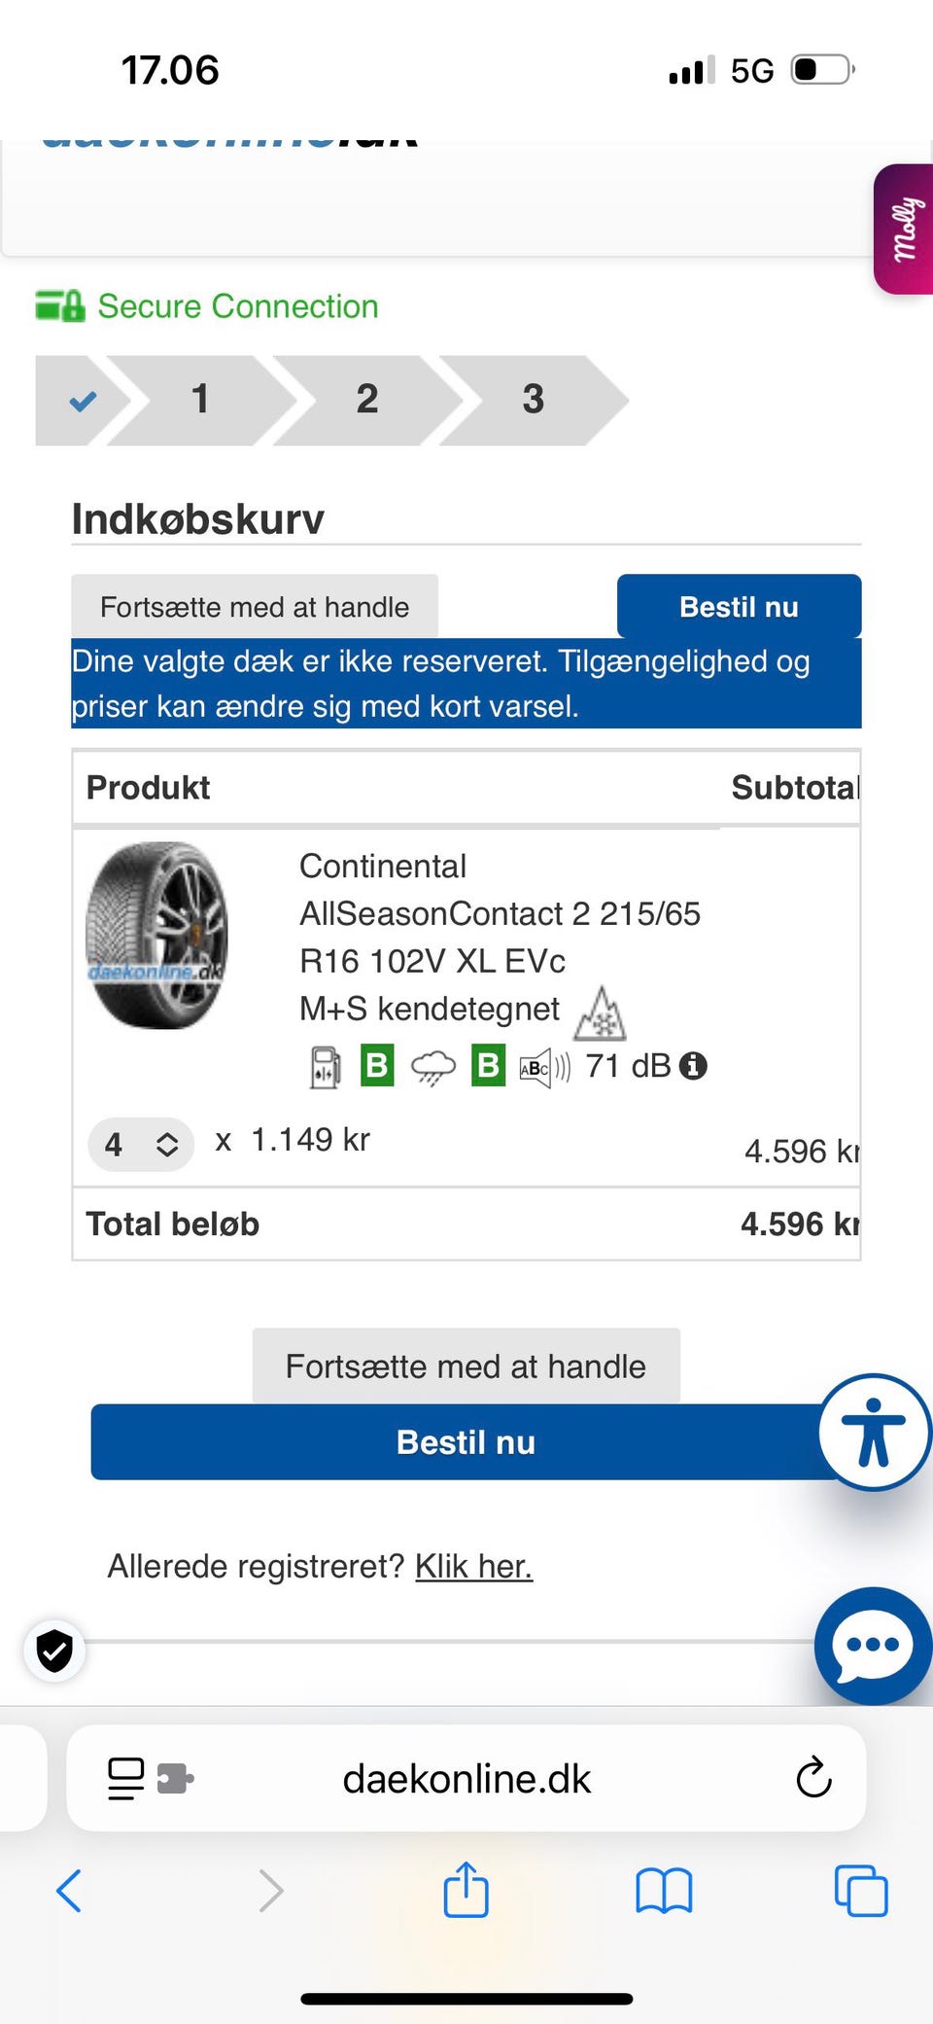Tap top 'Fortsætte med at handle' button
The height and width of the screenshot is (2024, 933).
pos(254,607)
